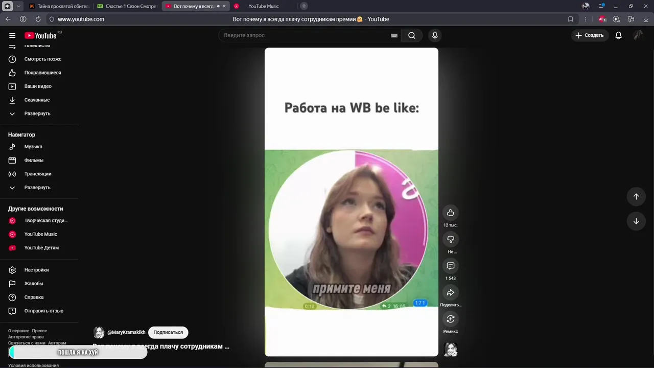
Task: Open the browser three-dot page menu
Action: (x=586, y=19)
